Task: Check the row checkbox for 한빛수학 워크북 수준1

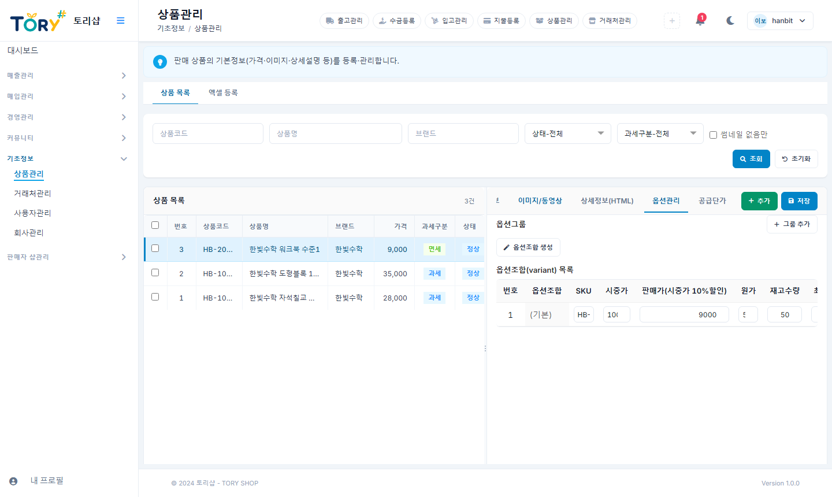Action: 155,248
